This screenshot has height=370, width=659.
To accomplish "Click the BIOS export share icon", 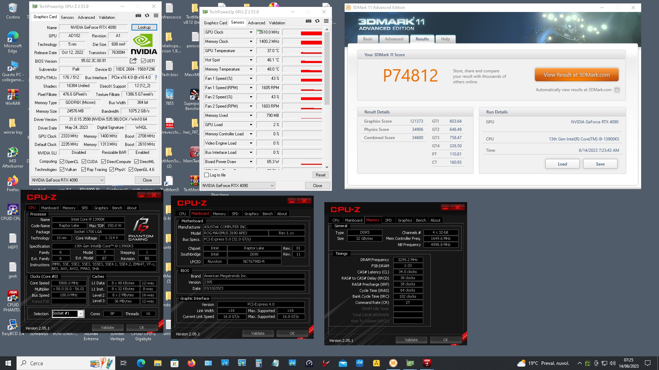I will tap(133, 61).
